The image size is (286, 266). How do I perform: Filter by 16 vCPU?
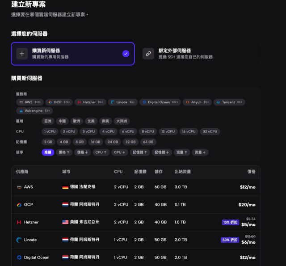pos(189,131)
